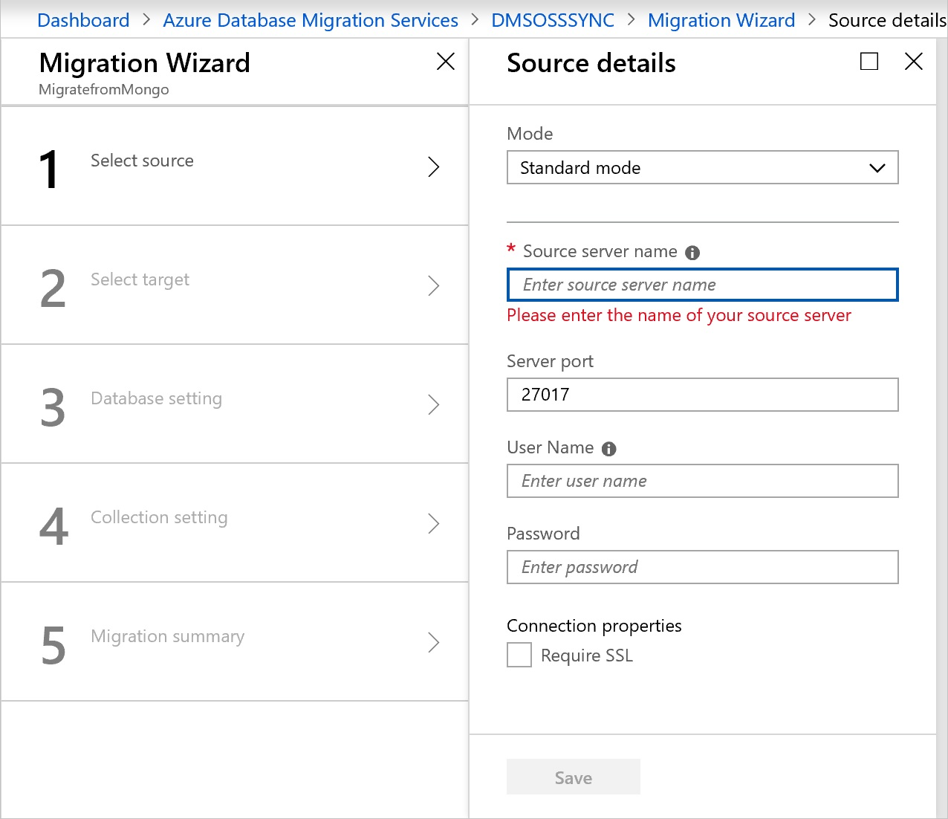Click Migration Wizard breadcrumb link
Viewport: 948px width, 819px height.
[x=721, y=20]
